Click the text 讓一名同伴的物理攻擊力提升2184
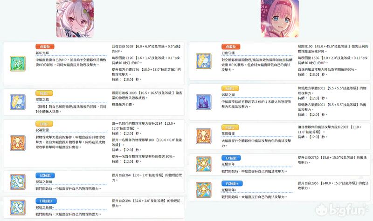This screenshot has height=221, width=373. point(137,123)
